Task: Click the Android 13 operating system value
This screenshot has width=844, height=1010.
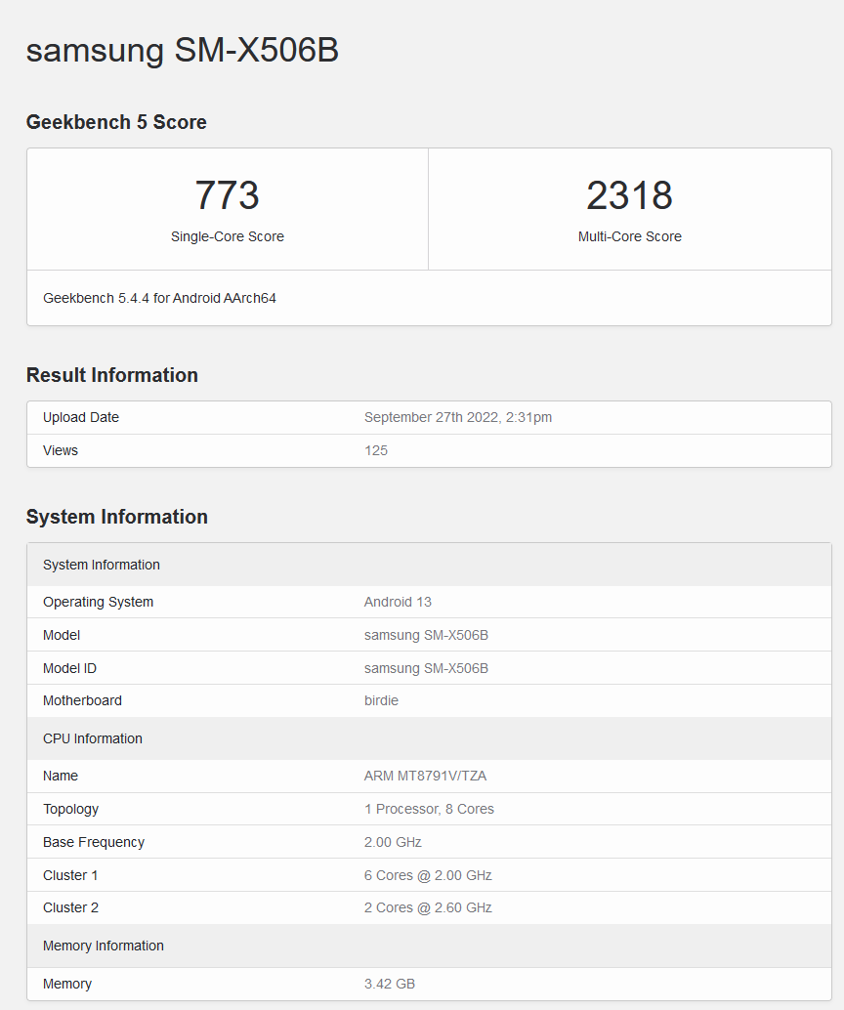Action: 398,602
